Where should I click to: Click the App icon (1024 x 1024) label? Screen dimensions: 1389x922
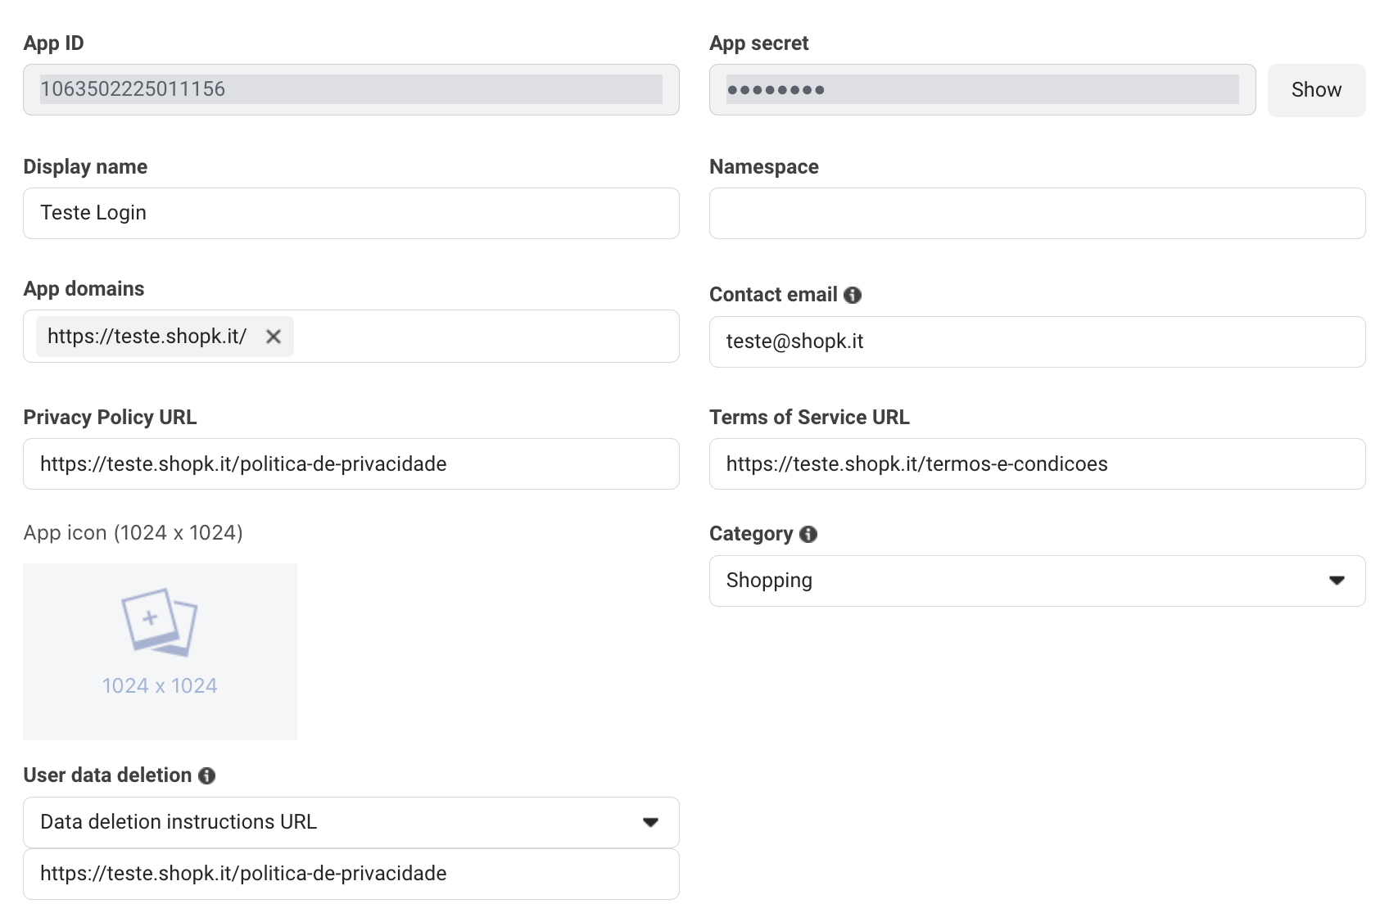(x=133, y=533)
